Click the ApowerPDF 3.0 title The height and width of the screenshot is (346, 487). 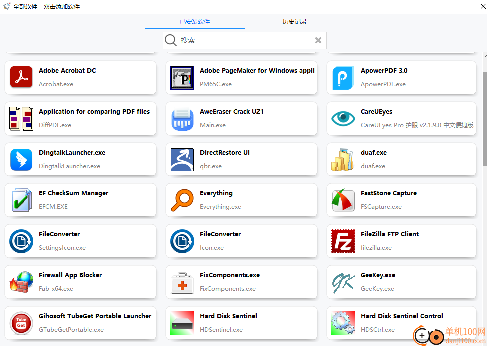click(384, 71)
